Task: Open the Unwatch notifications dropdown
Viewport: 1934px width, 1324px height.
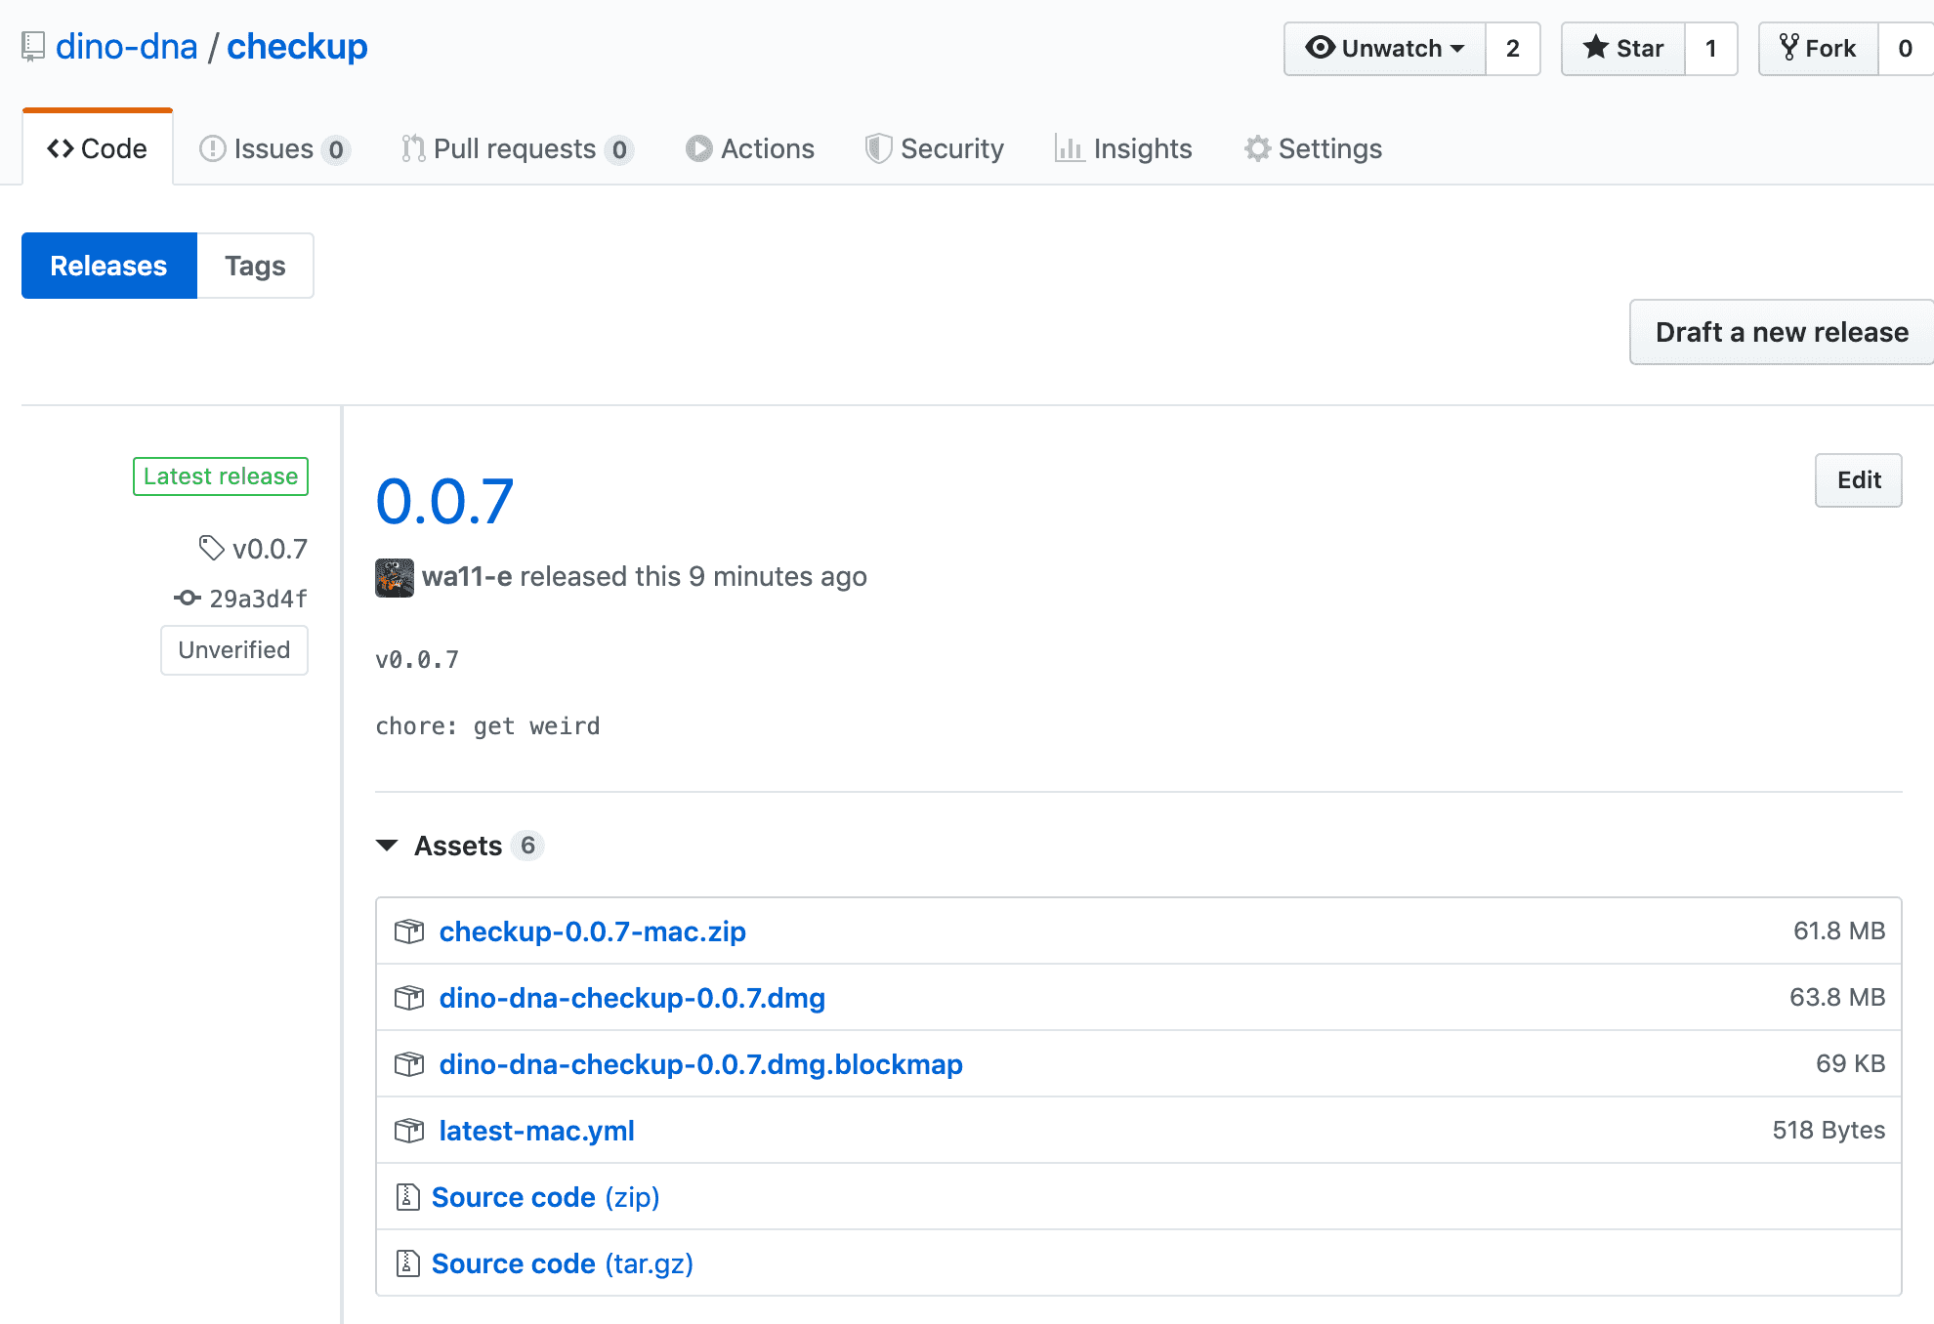Action: [1384, 49]
